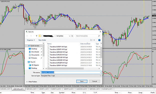The width and height of the screenshot is (156, 94).
Task: Click the New folder button
Action: (x=42, y=40)
